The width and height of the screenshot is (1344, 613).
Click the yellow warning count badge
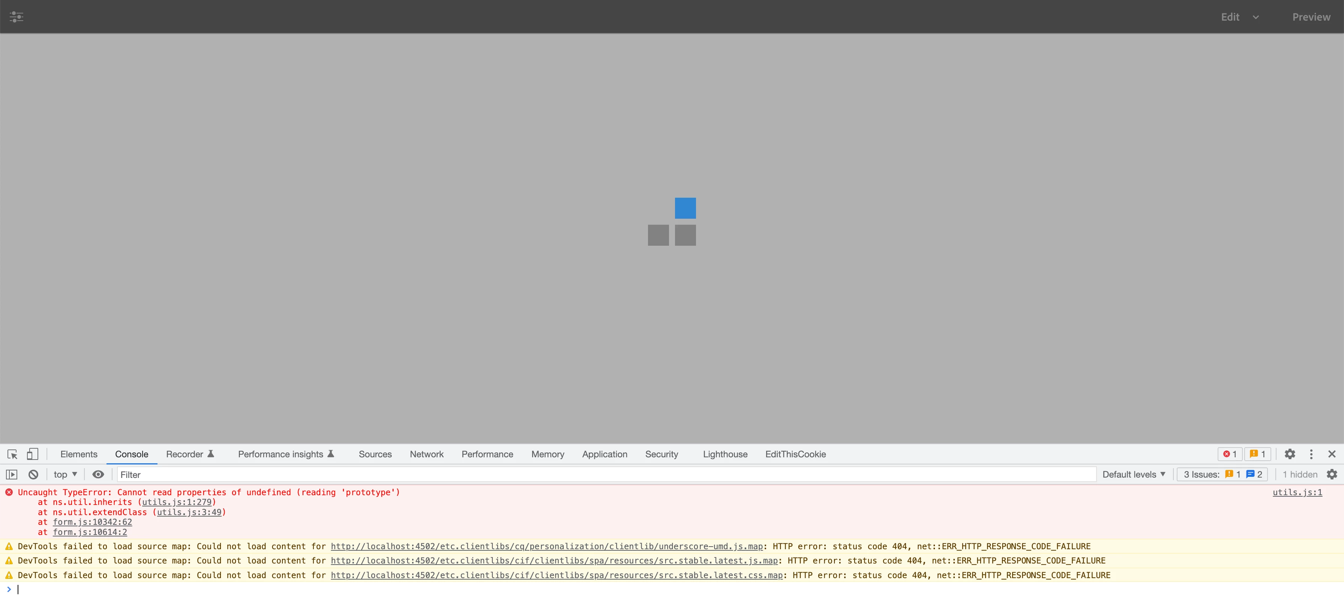click(1257, 454)
